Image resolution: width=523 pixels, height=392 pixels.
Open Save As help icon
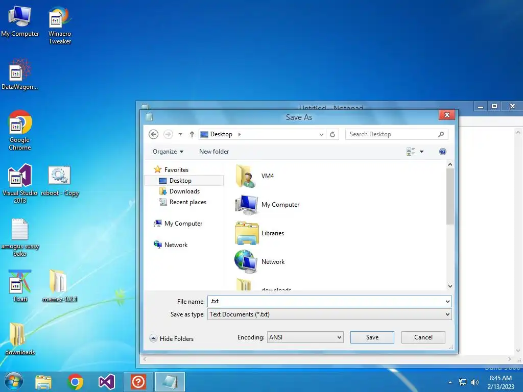[443, 152]
